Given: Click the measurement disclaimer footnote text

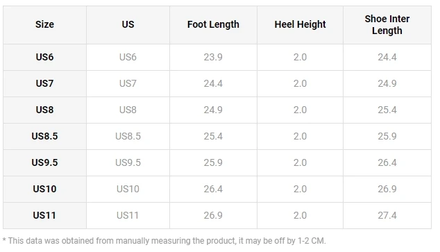Looking at the screenshot, I should coord(164,241).
